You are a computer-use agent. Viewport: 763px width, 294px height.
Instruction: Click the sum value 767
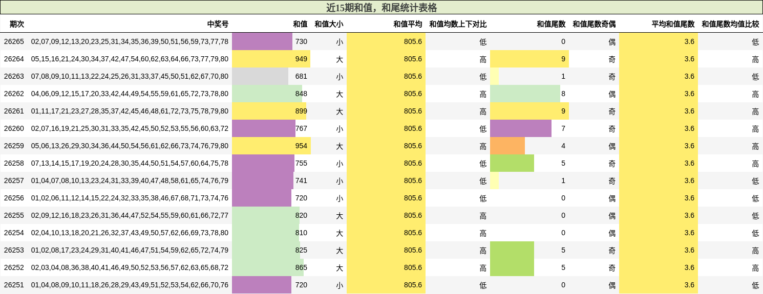click(301, 128)
